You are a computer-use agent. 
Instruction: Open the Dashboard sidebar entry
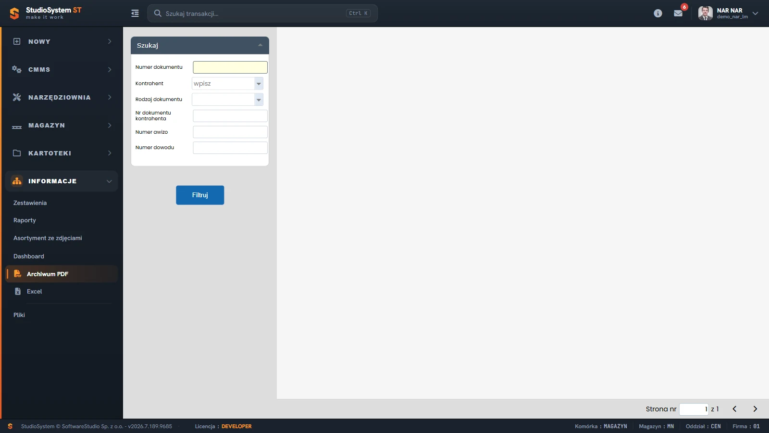tap(29, 256)
